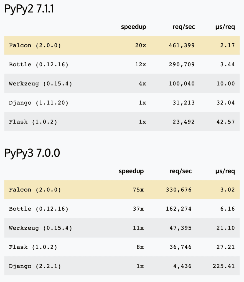This screenshot has height=282, width=244.
Task: Click Django (2.2.1) row label
Action: [x=35, y=266]
